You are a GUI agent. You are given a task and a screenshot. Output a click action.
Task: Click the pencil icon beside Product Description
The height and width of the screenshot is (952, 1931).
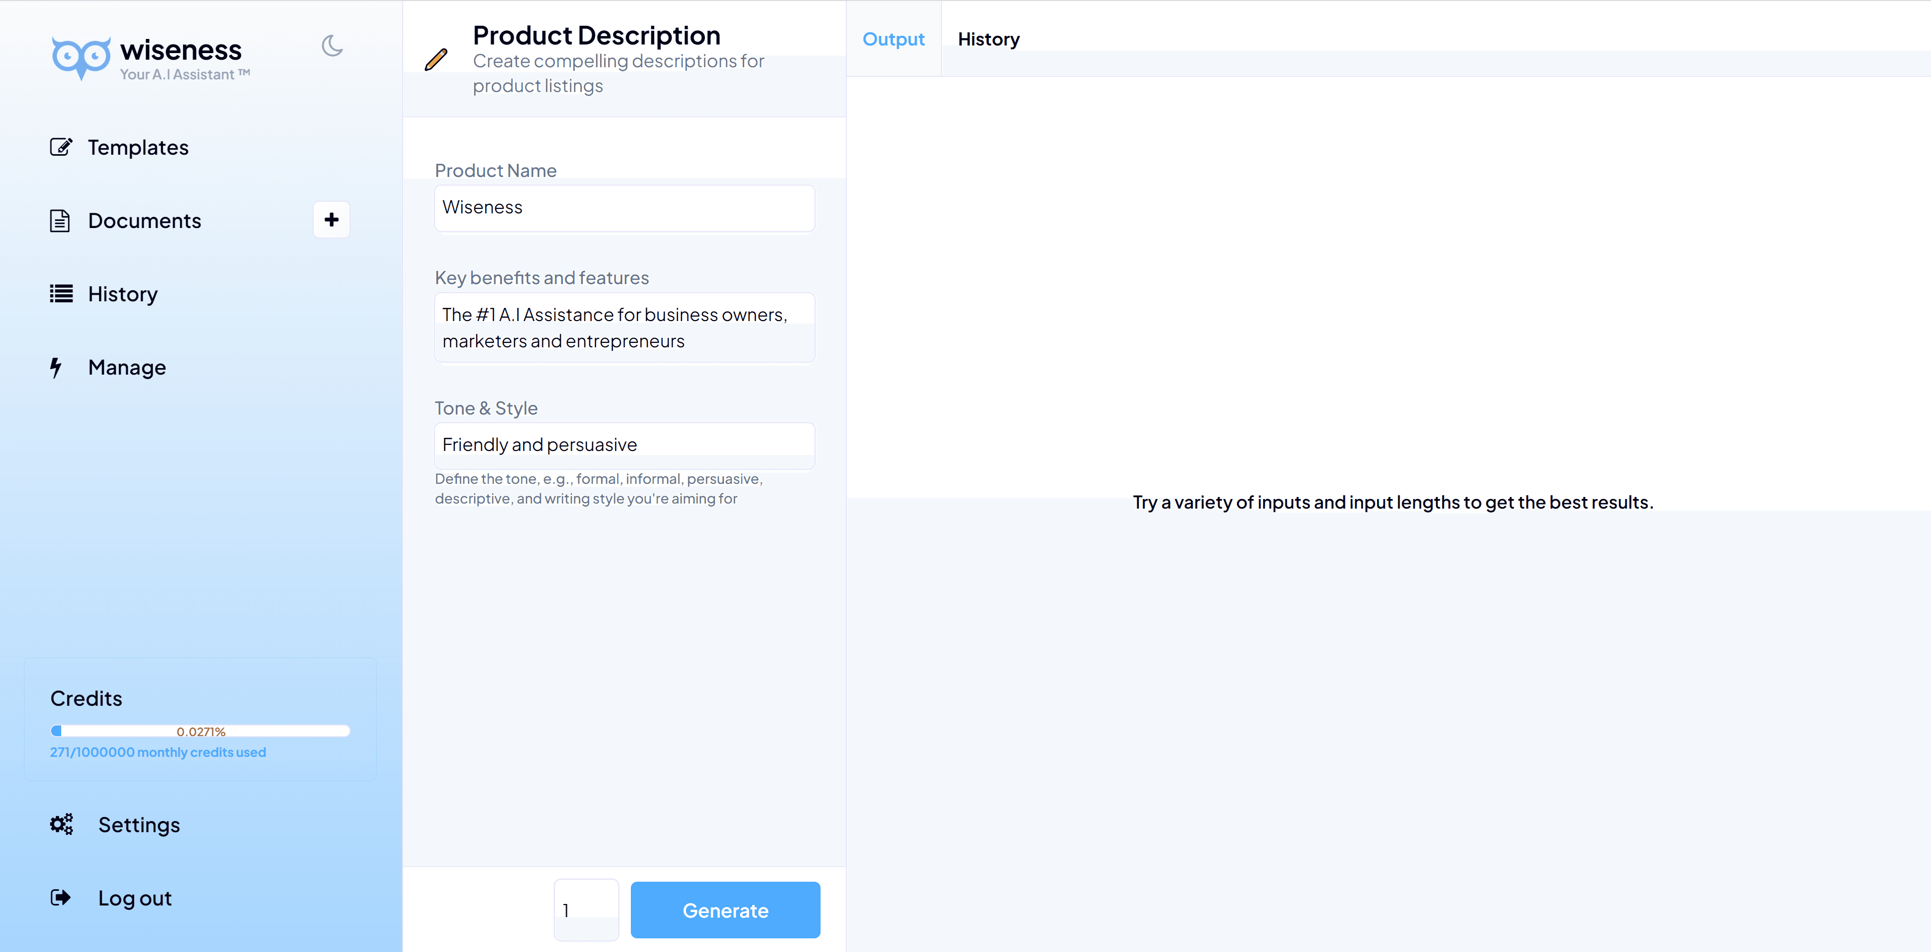coord(436,59)
